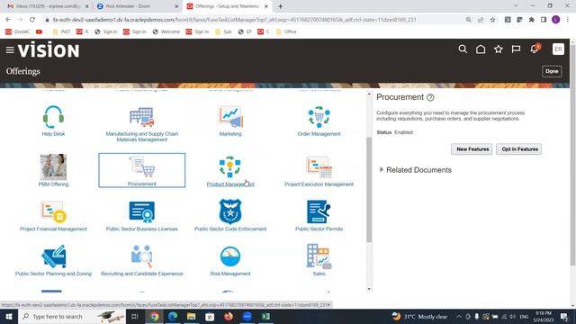Bookmark this page with star icon
576x324 pixels.
pos(492,20)
